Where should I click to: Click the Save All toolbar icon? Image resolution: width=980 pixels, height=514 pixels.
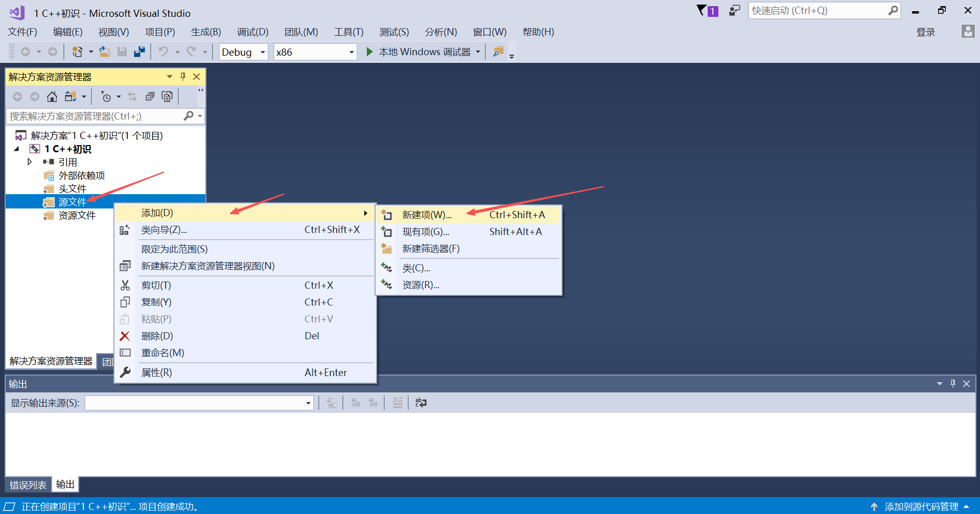point(139,52)
